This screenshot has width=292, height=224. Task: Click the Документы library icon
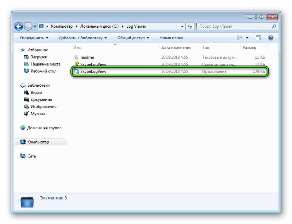26,99
